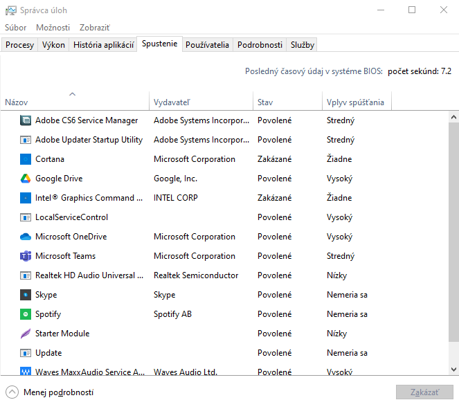Select the Skype row name
Screen dimensions: 459x409
point(46,295)
